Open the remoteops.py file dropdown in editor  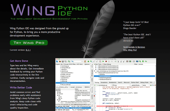(104, 85)
